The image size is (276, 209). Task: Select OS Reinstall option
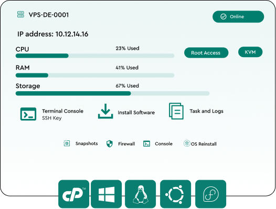(204, 144)
